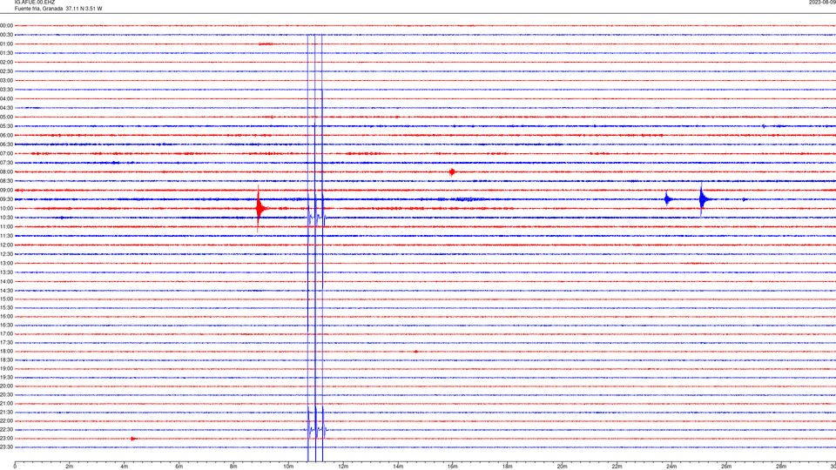
Task: Click the 07:00 time label
Action: (x=6, y=153)
